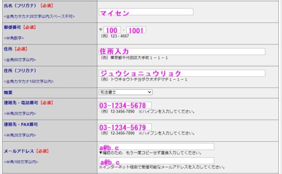Focus the postal code second part field
This screenshot has width=282, height=174.
click(x=136, y=30)
